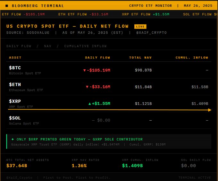Click the $0.00 SOL daily flow in table

click(104, 120)
